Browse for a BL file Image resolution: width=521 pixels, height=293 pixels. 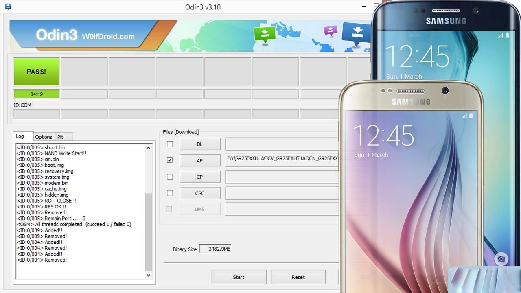pyautogui.click(x=200, y=144)
